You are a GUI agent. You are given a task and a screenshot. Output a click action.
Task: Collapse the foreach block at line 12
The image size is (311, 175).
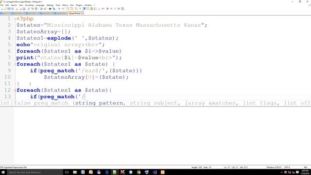[x=15, y=90]
